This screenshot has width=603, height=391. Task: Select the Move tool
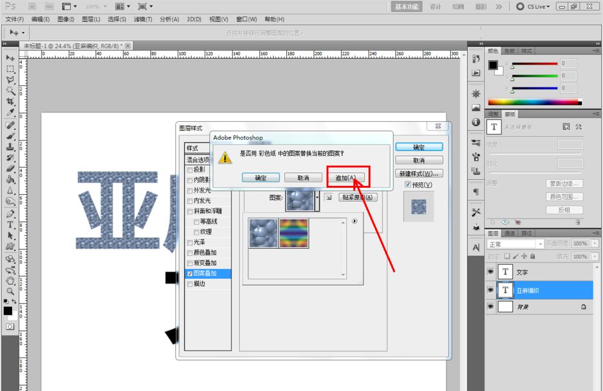tap(8, 57)
